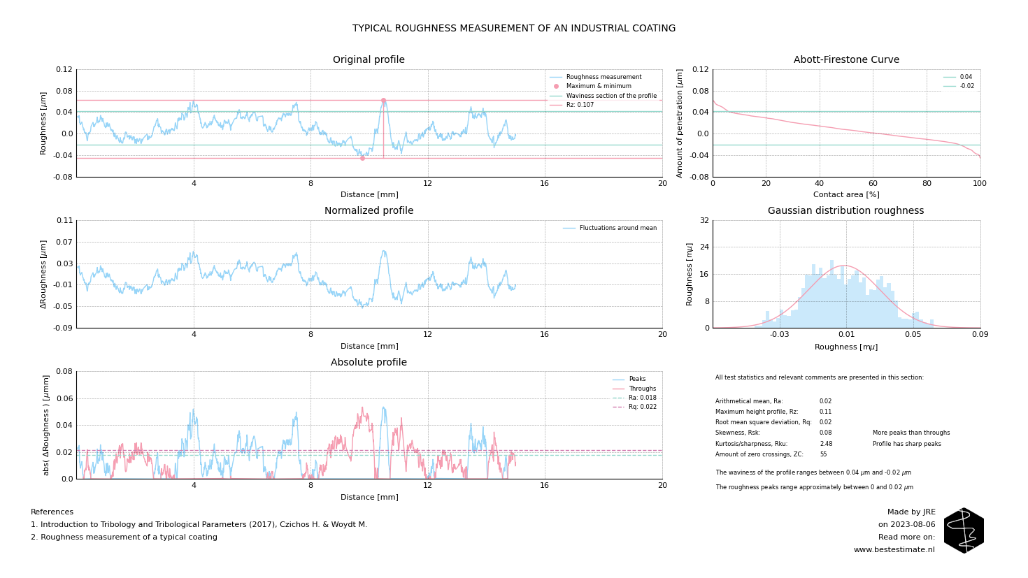The width and height of the screenshot is (1028, 578).
Task: Click the 'Ra: 0.018' legend entry
Action: 642,398
